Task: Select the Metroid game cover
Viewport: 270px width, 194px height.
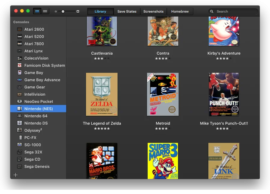Action: coord(163,94)
